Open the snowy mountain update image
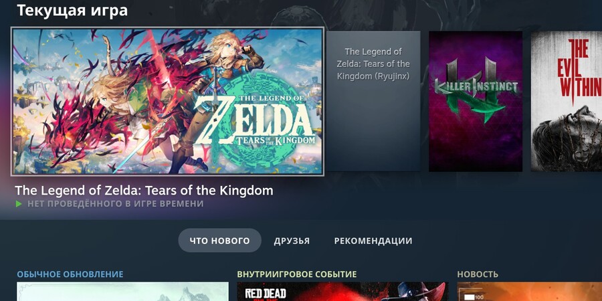Image resolution: width=602 pixels, height=301 pixels. click(x=122, y=292)
